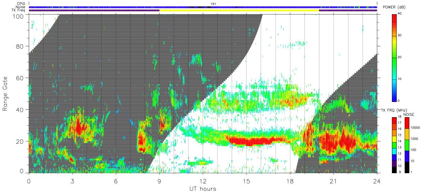This screenshot has height=196, width=424.
Task: Click the "20" tick on the Range Gate axis
Action: 20,141
